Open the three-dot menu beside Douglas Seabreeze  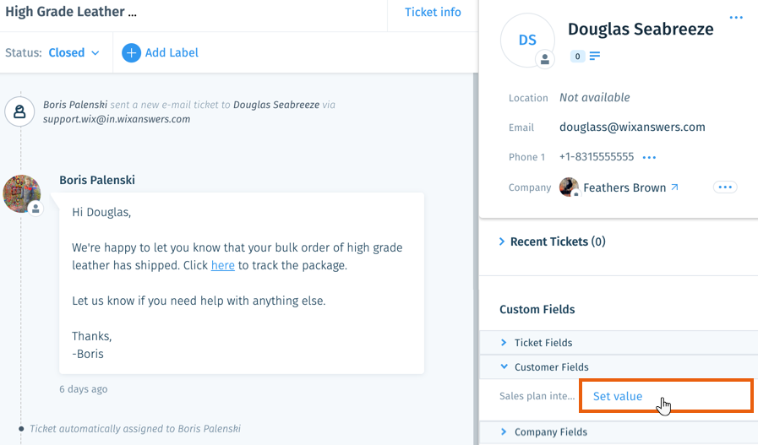click(736, 18)
